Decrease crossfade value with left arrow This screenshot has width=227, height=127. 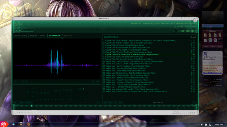[x=81, y=89]
